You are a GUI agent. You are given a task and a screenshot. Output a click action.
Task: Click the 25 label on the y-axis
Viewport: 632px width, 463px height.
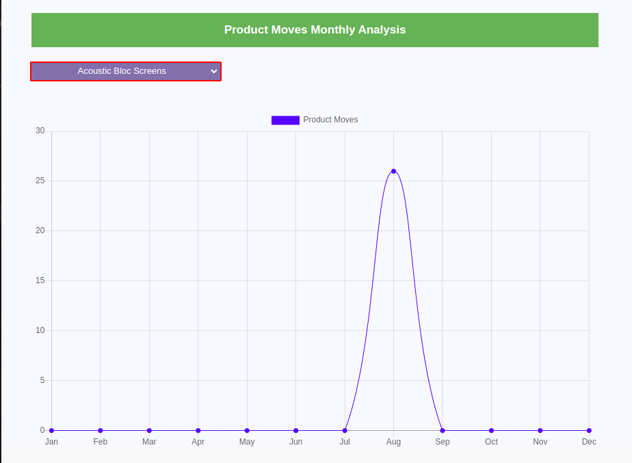pos(40,181)
